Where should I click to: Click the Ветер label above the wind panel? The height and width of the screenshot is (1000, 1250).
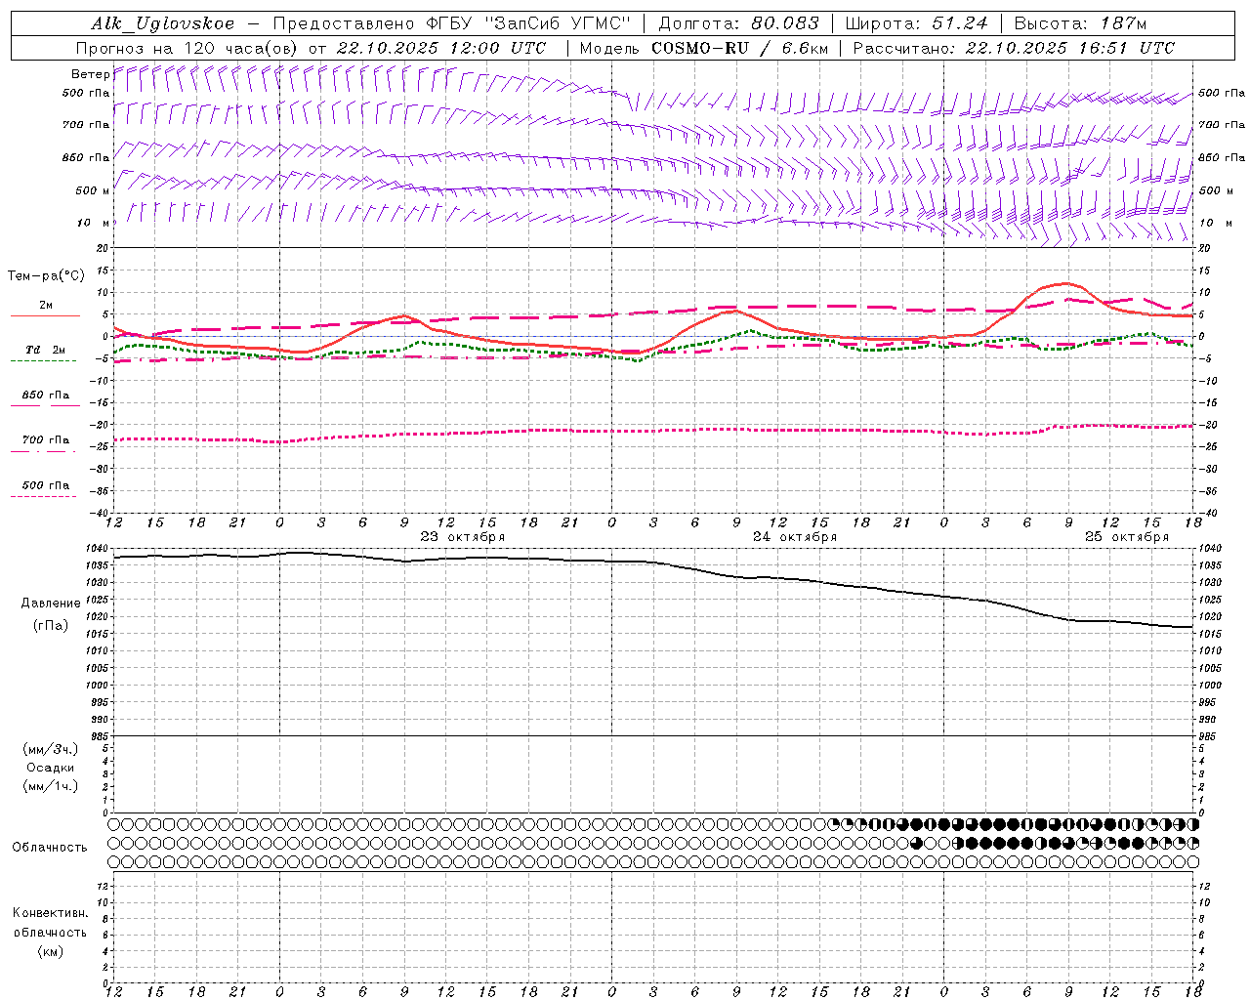(x=90, y=74)
